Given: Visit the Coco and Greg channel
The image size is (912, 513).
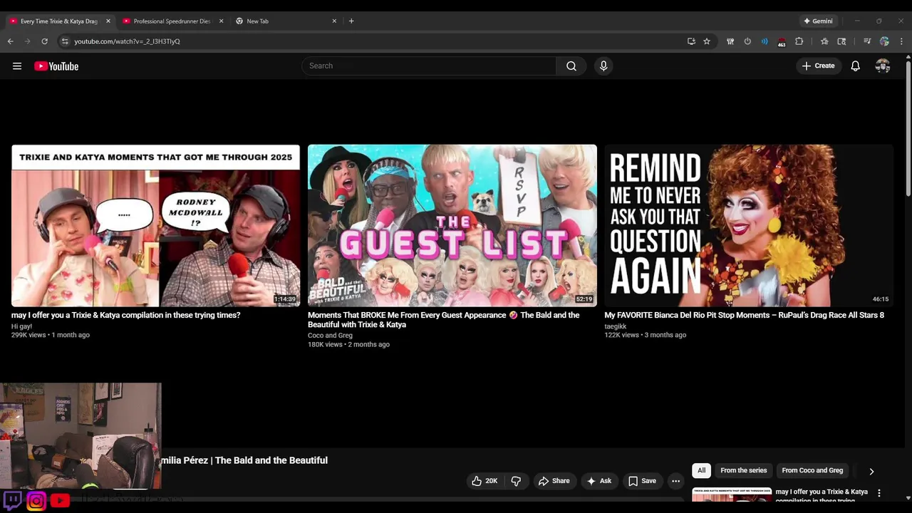Looking at the screenshot, I should [x=330, y=336].
